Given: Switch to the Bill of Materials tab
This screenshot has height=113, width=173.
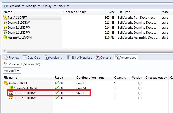Looking at the screenshot, I should click(x=80, y=58).
